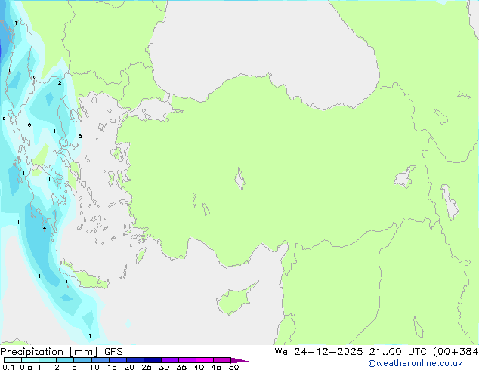Click the 'We' weekday label

point(281,352)
